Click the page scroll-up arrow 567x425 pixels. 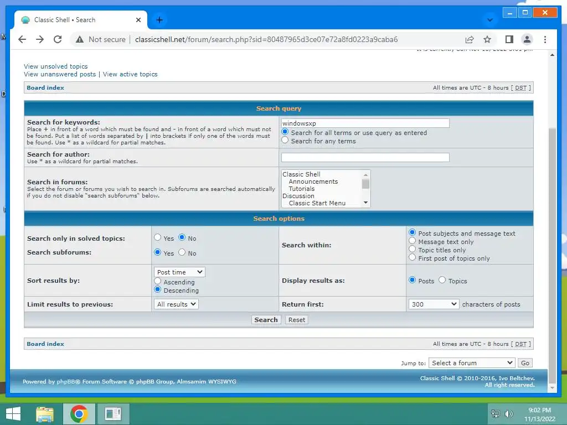(552, 55)
